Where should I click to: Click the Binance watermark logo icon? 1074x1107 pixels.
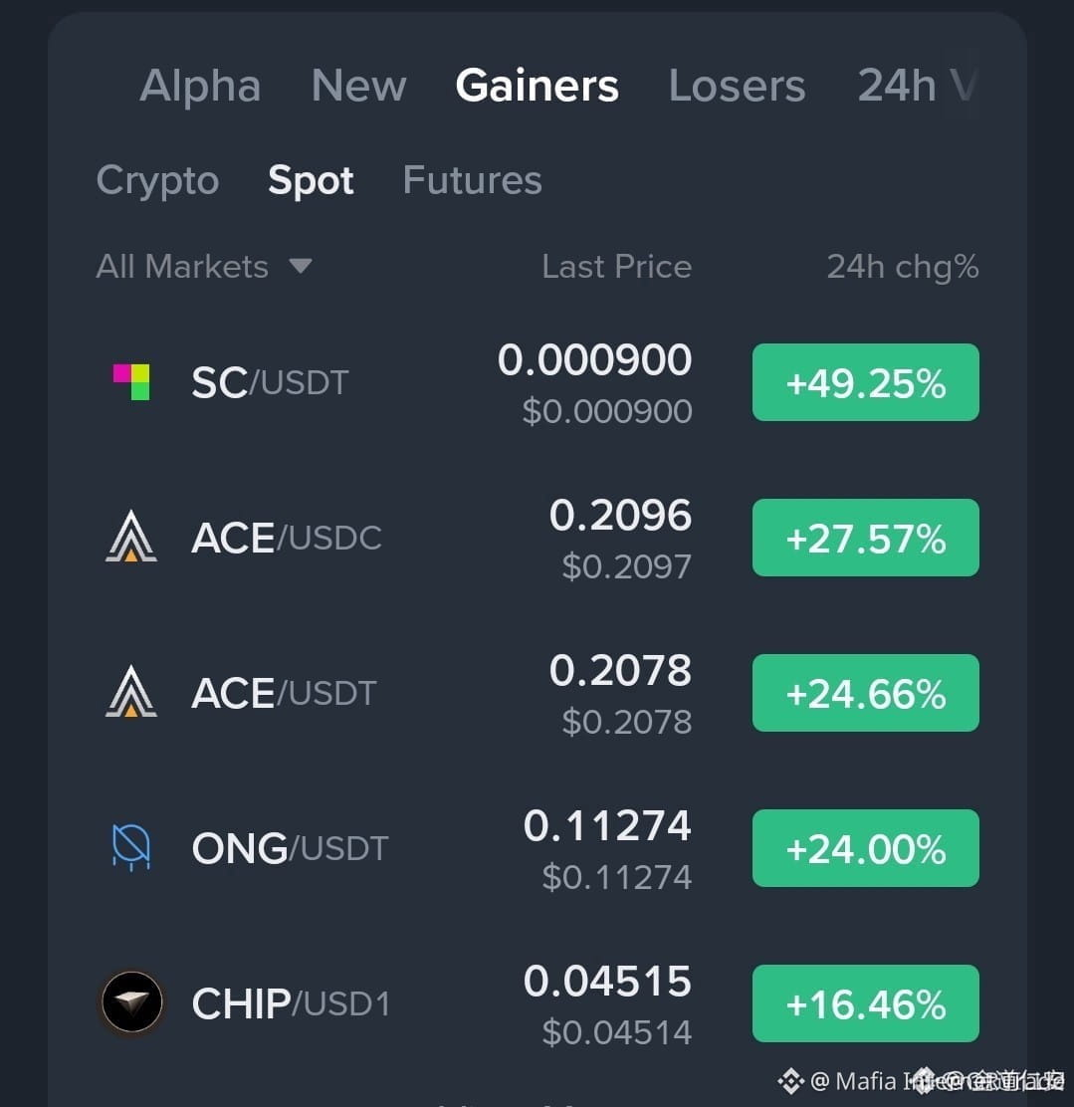pos(791,1081)
